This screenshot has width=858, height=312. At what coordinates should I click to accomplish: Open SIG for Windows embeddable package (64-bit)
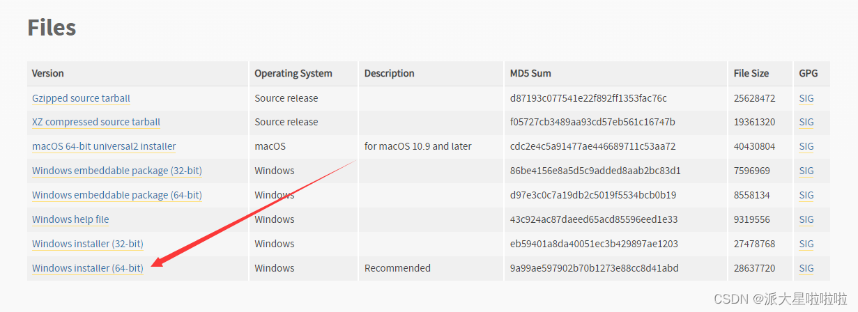pyautogui.click(x=806, y=195)
